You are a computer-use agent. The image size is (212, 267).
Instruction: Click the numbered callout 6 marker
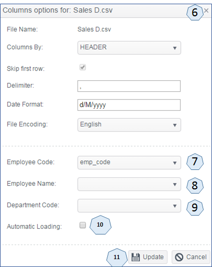tap(195, 13)
